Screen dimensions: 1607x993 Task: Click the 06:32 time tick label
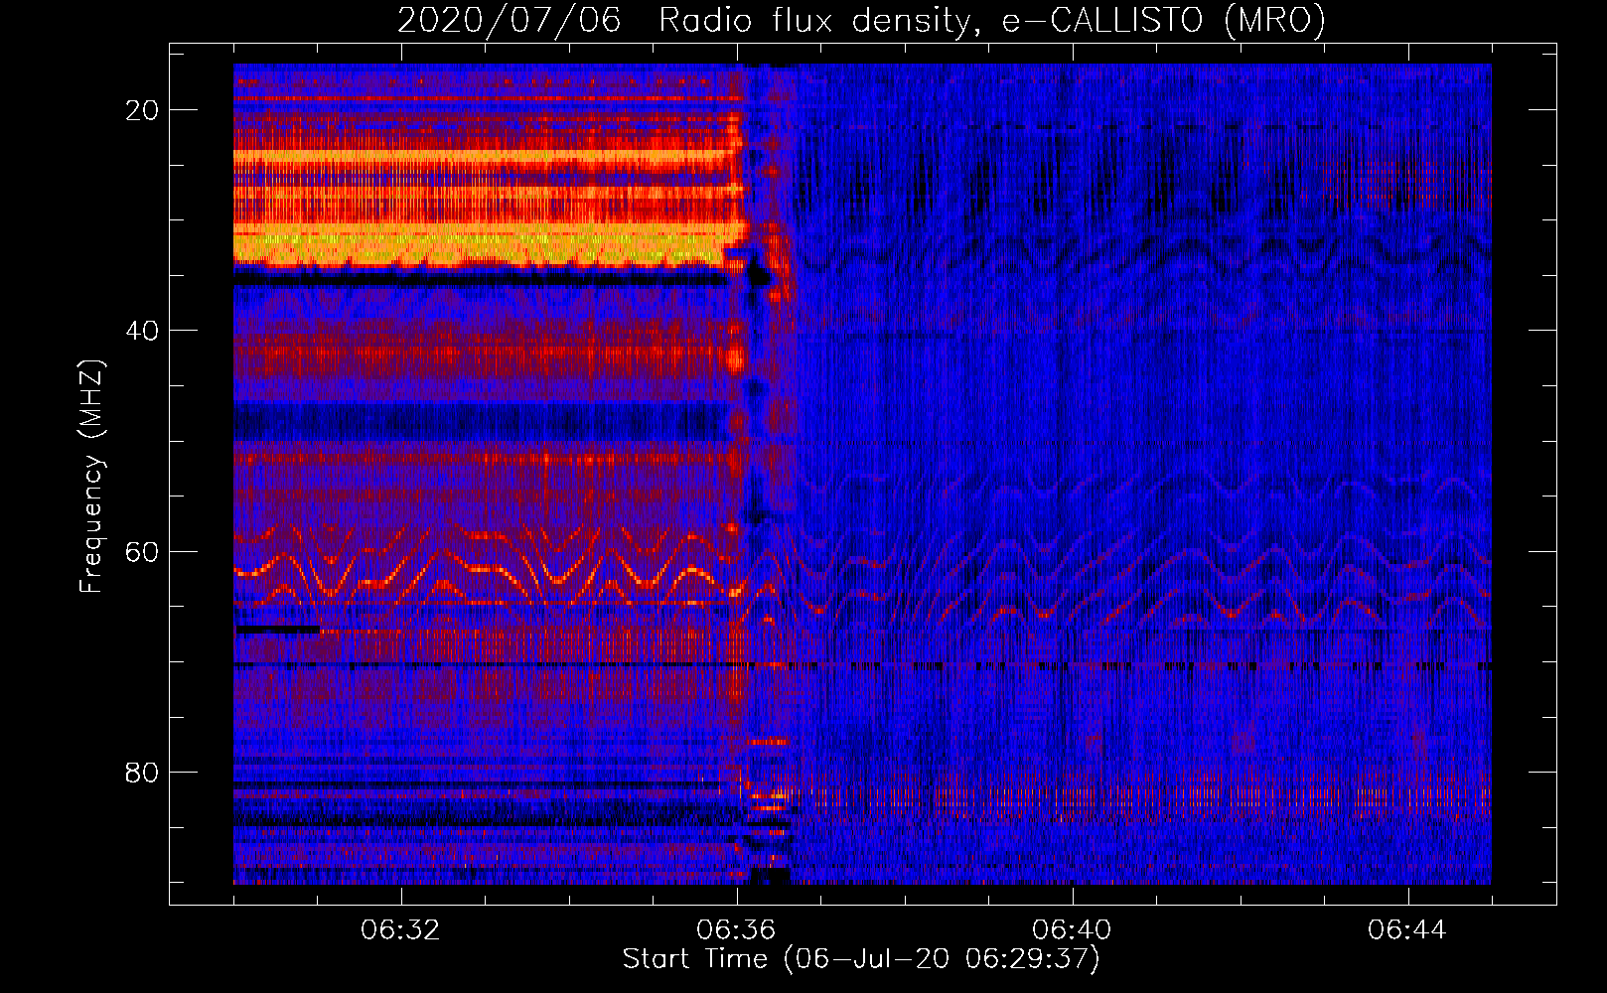click(x=400, y=930)
